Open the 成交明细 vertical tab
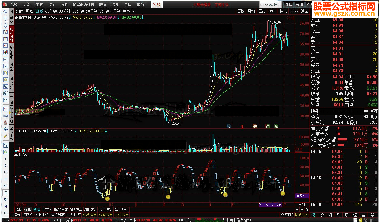This screenshot has width=379, height=222. [12, 52]
